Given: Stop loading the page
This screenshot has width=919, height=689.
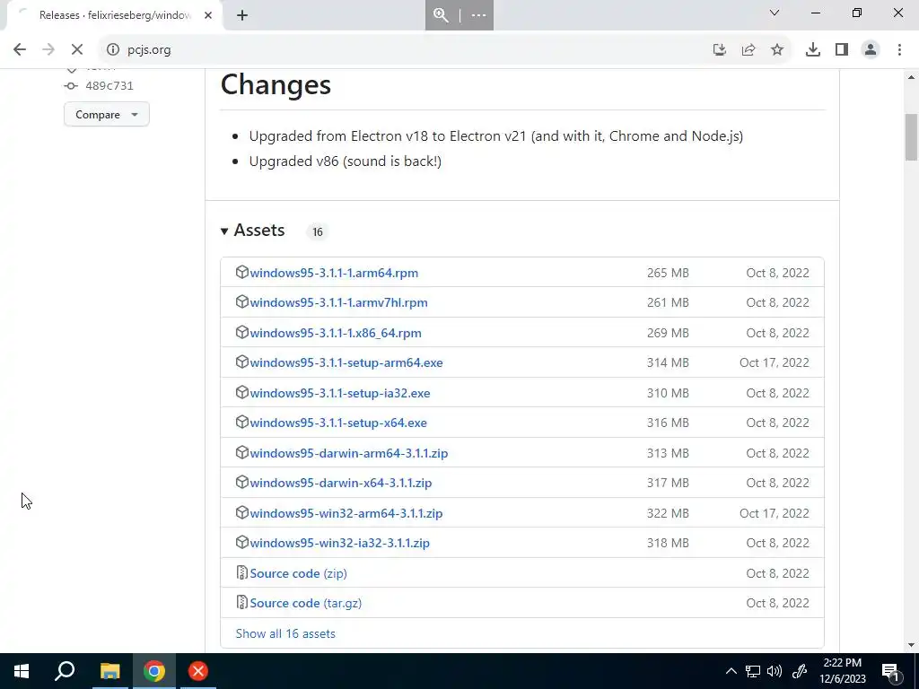Looking at the screenshot, I should [x=77, y=50].
